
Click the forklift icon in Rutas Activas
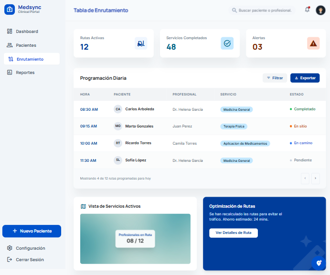coord(141,43)
